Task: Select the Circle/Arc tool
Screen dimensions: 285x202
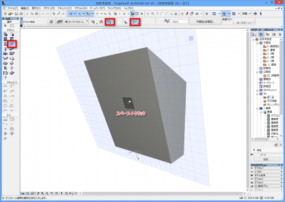Action: pos(5,106)
